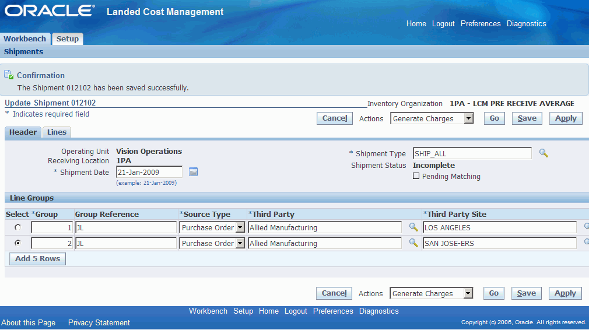The image size is (589, 330).
Task: Select the Shipments subtab link
Action: pos(23,51)
